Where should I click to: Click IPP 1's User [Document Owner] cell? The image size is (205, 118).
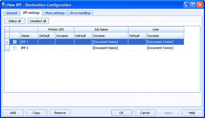coord(165,42)
